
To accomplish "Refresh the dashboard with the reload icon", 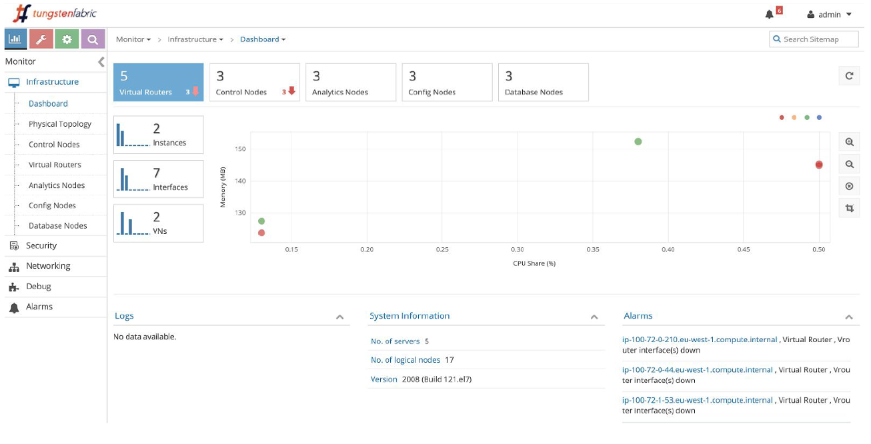I will click(x=849, y=76).
